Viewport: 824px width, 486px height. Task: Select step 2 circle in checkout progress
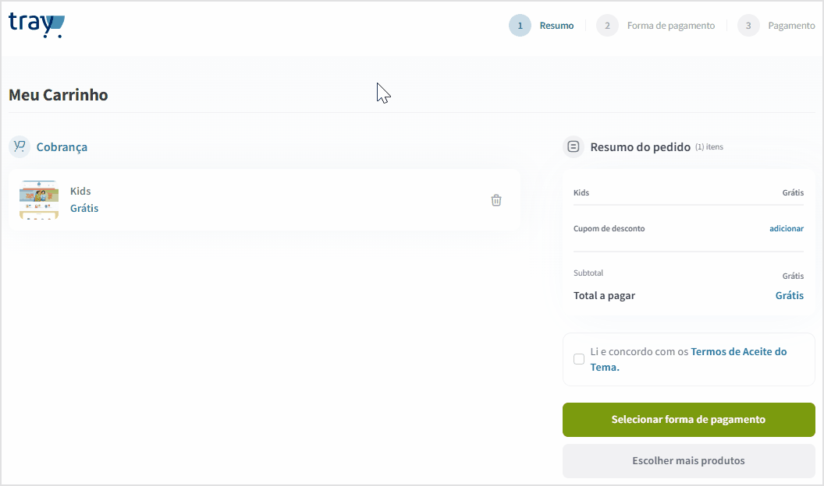click(607, 26)
